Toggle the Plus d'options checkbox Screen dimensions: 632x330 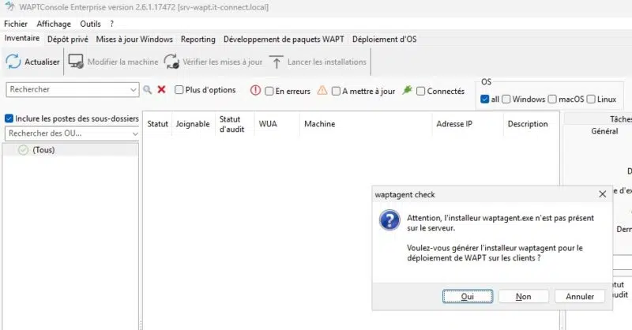(x=179, y=89)
